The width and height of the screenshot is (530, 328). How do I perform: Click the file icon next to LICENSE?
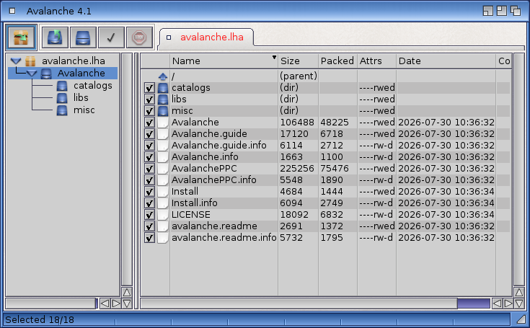click(163, 215)
